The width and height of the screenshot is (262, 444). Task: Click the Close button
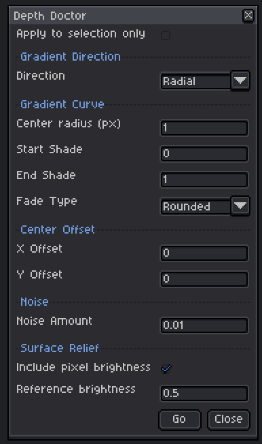(x=229, y=419)
